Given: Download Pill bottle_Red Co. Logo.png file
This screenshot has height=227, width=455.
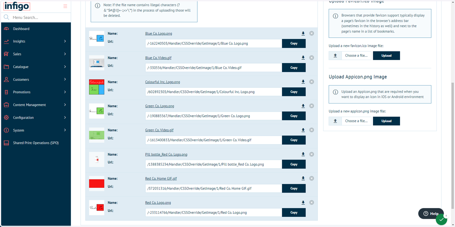Looking at the screenshot, I should pyautogui.click(x=303, y=154).
